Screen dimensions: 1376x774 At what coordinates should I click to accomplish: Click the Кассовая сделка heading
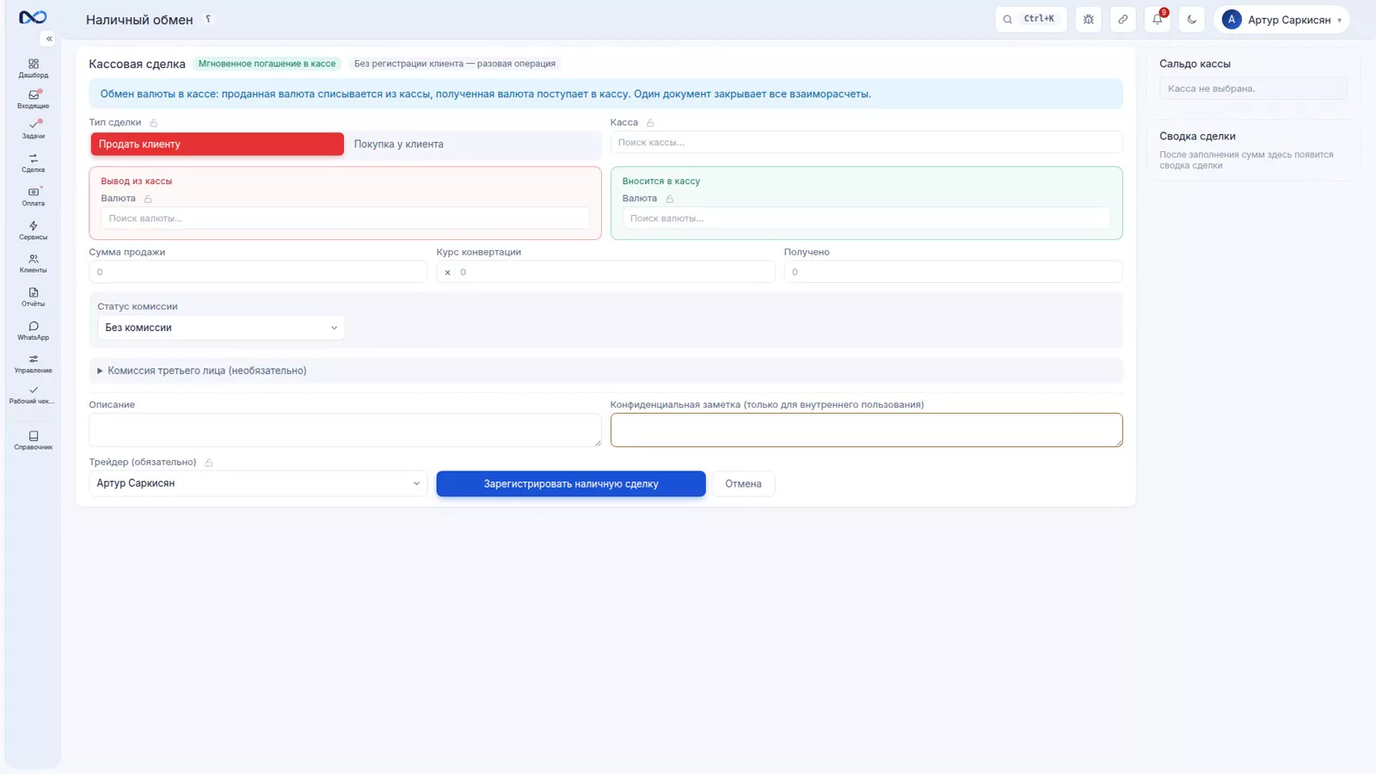137,64
